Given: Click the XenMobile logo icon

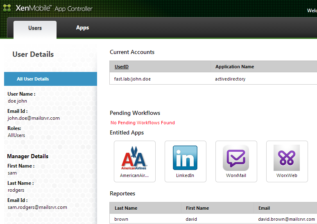Looking at the screenshot, I should click(x=7, y=8).
